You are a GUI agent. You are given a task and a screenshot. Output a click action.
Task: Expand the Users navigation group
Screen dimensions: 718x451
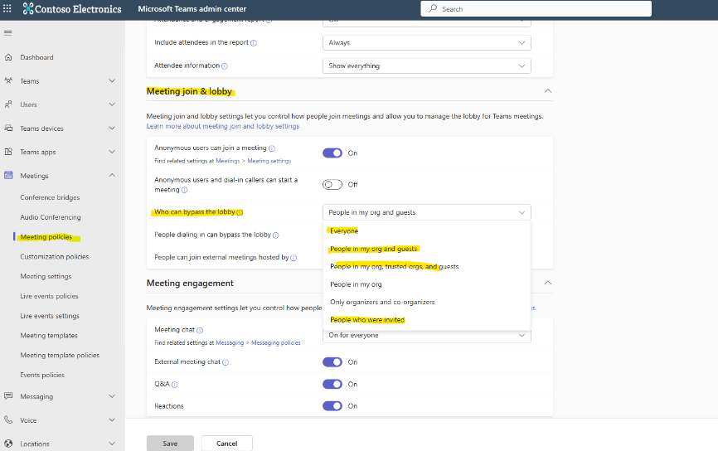pyautogui.click(x=112, y=104)
